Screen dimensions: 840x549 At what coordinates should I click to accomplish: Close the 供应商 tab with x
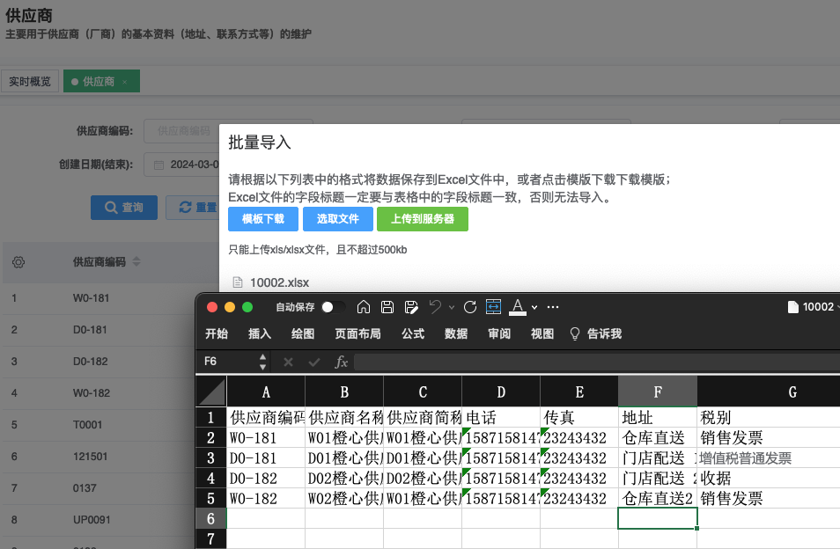click(125, 82)
